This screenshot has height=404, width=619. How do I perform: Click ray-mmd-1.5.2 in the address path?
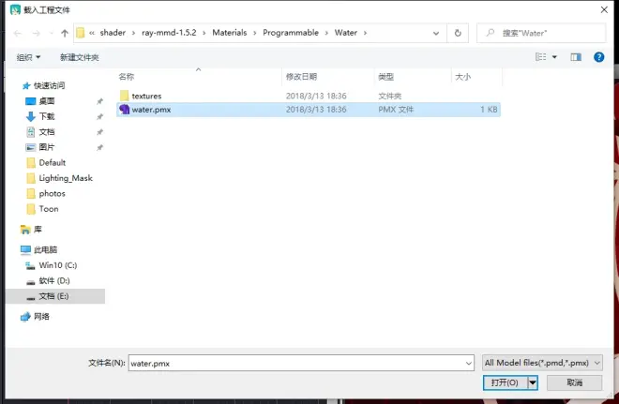pos(169,33)
